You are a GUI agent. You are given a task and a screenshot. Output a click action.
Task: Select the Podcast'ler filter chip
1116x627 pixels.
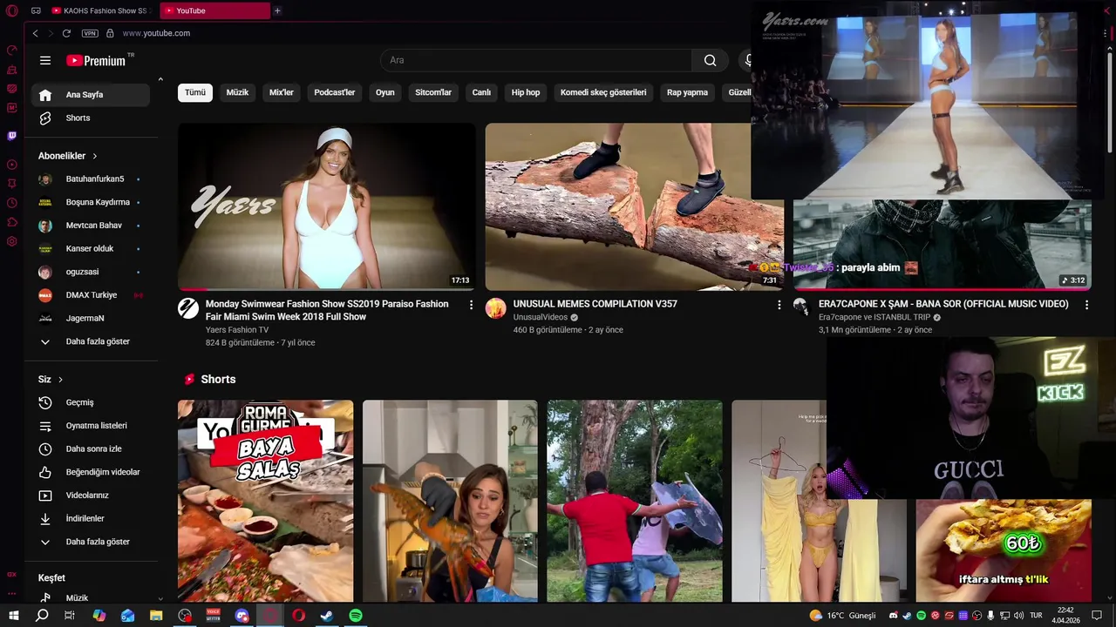click(x=335, y=92)
